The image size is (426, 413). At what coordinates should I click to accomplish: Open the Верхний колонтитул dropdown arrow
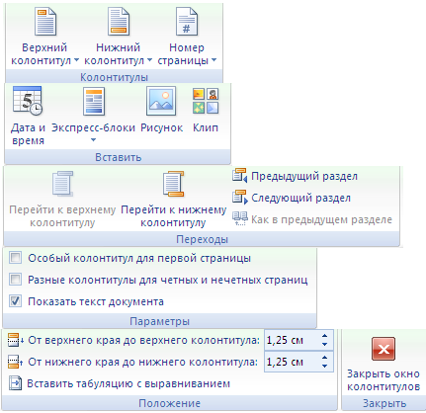click(x=76, y=60)
